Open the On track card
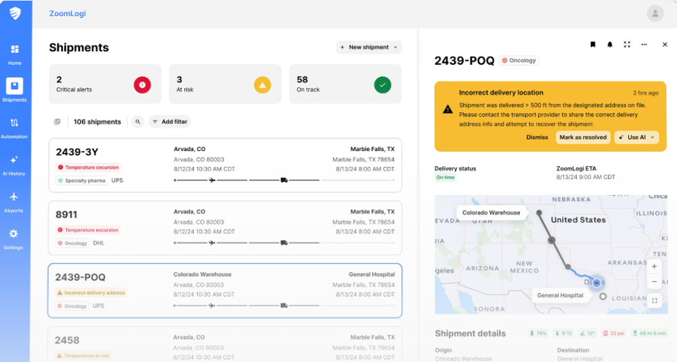The width and height of the screenshot is (677, 362). [x=345, y=84]
